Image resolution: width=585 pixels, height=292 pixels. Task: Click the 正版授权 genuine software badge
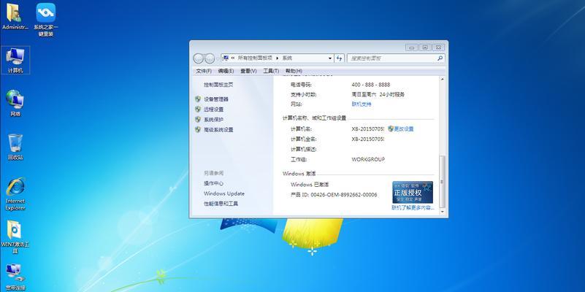[x=413, y=192]
